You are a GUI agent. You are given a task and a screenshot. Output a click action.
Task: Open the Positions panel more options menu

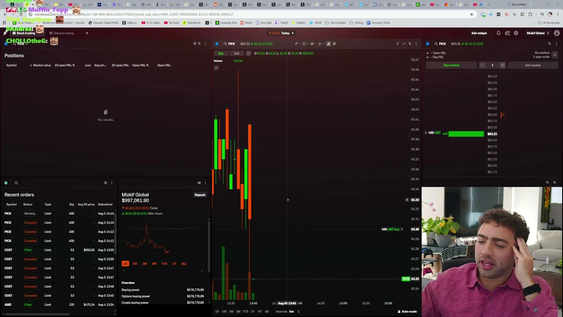(x=205, y=44)
